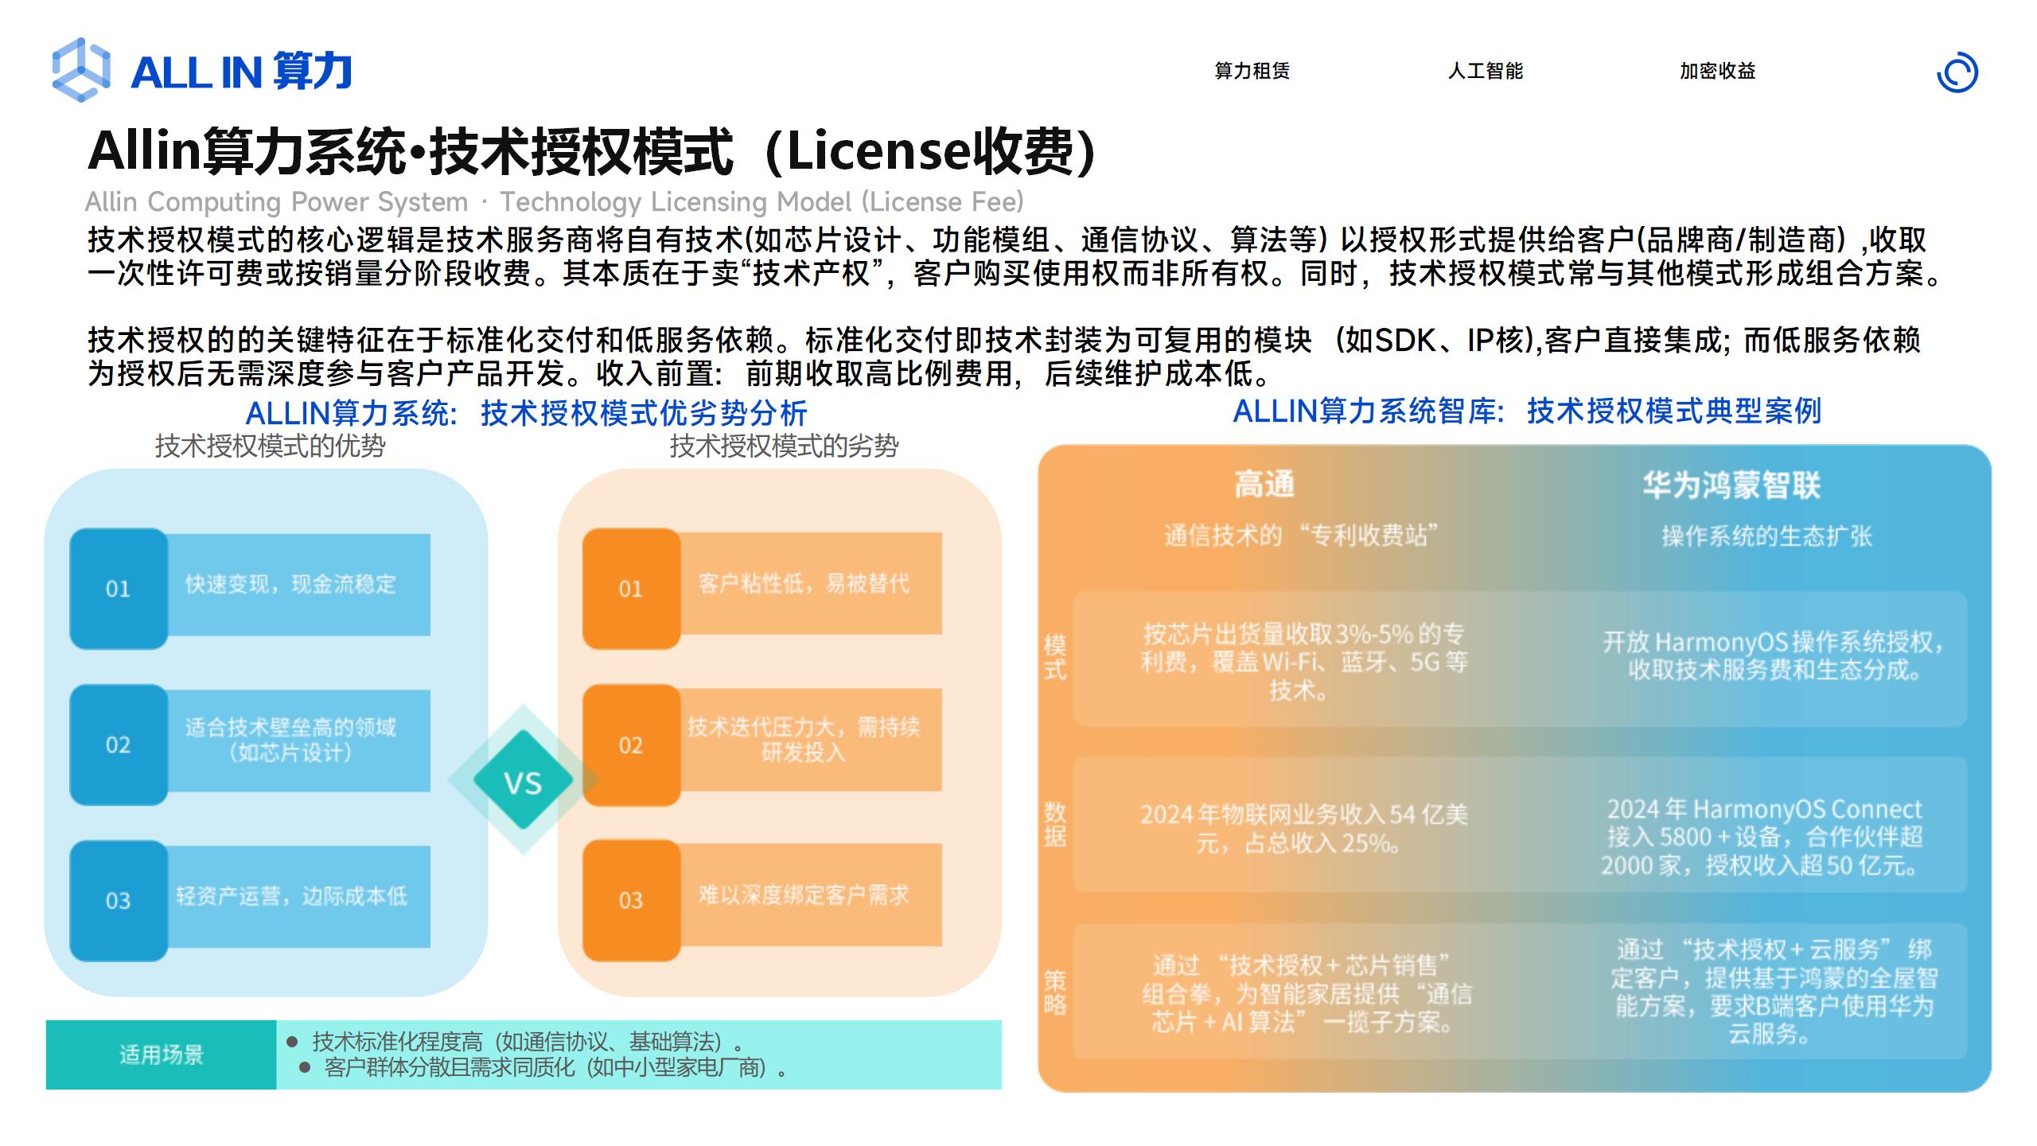Click the ALLIN算力系统智库 典型案例 heading

[x=1526, y=411]
